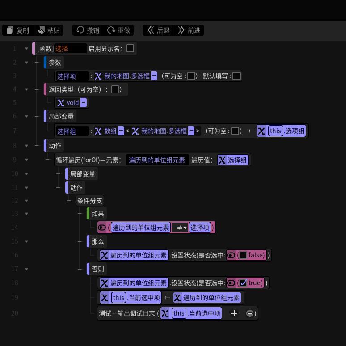Collapse line 1 函数 选择 node

(26, 48)
